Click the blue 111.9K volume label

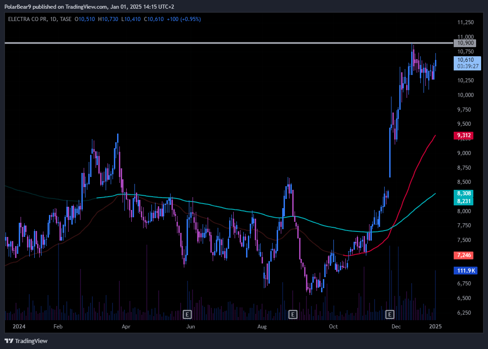[x=466, y=270]
